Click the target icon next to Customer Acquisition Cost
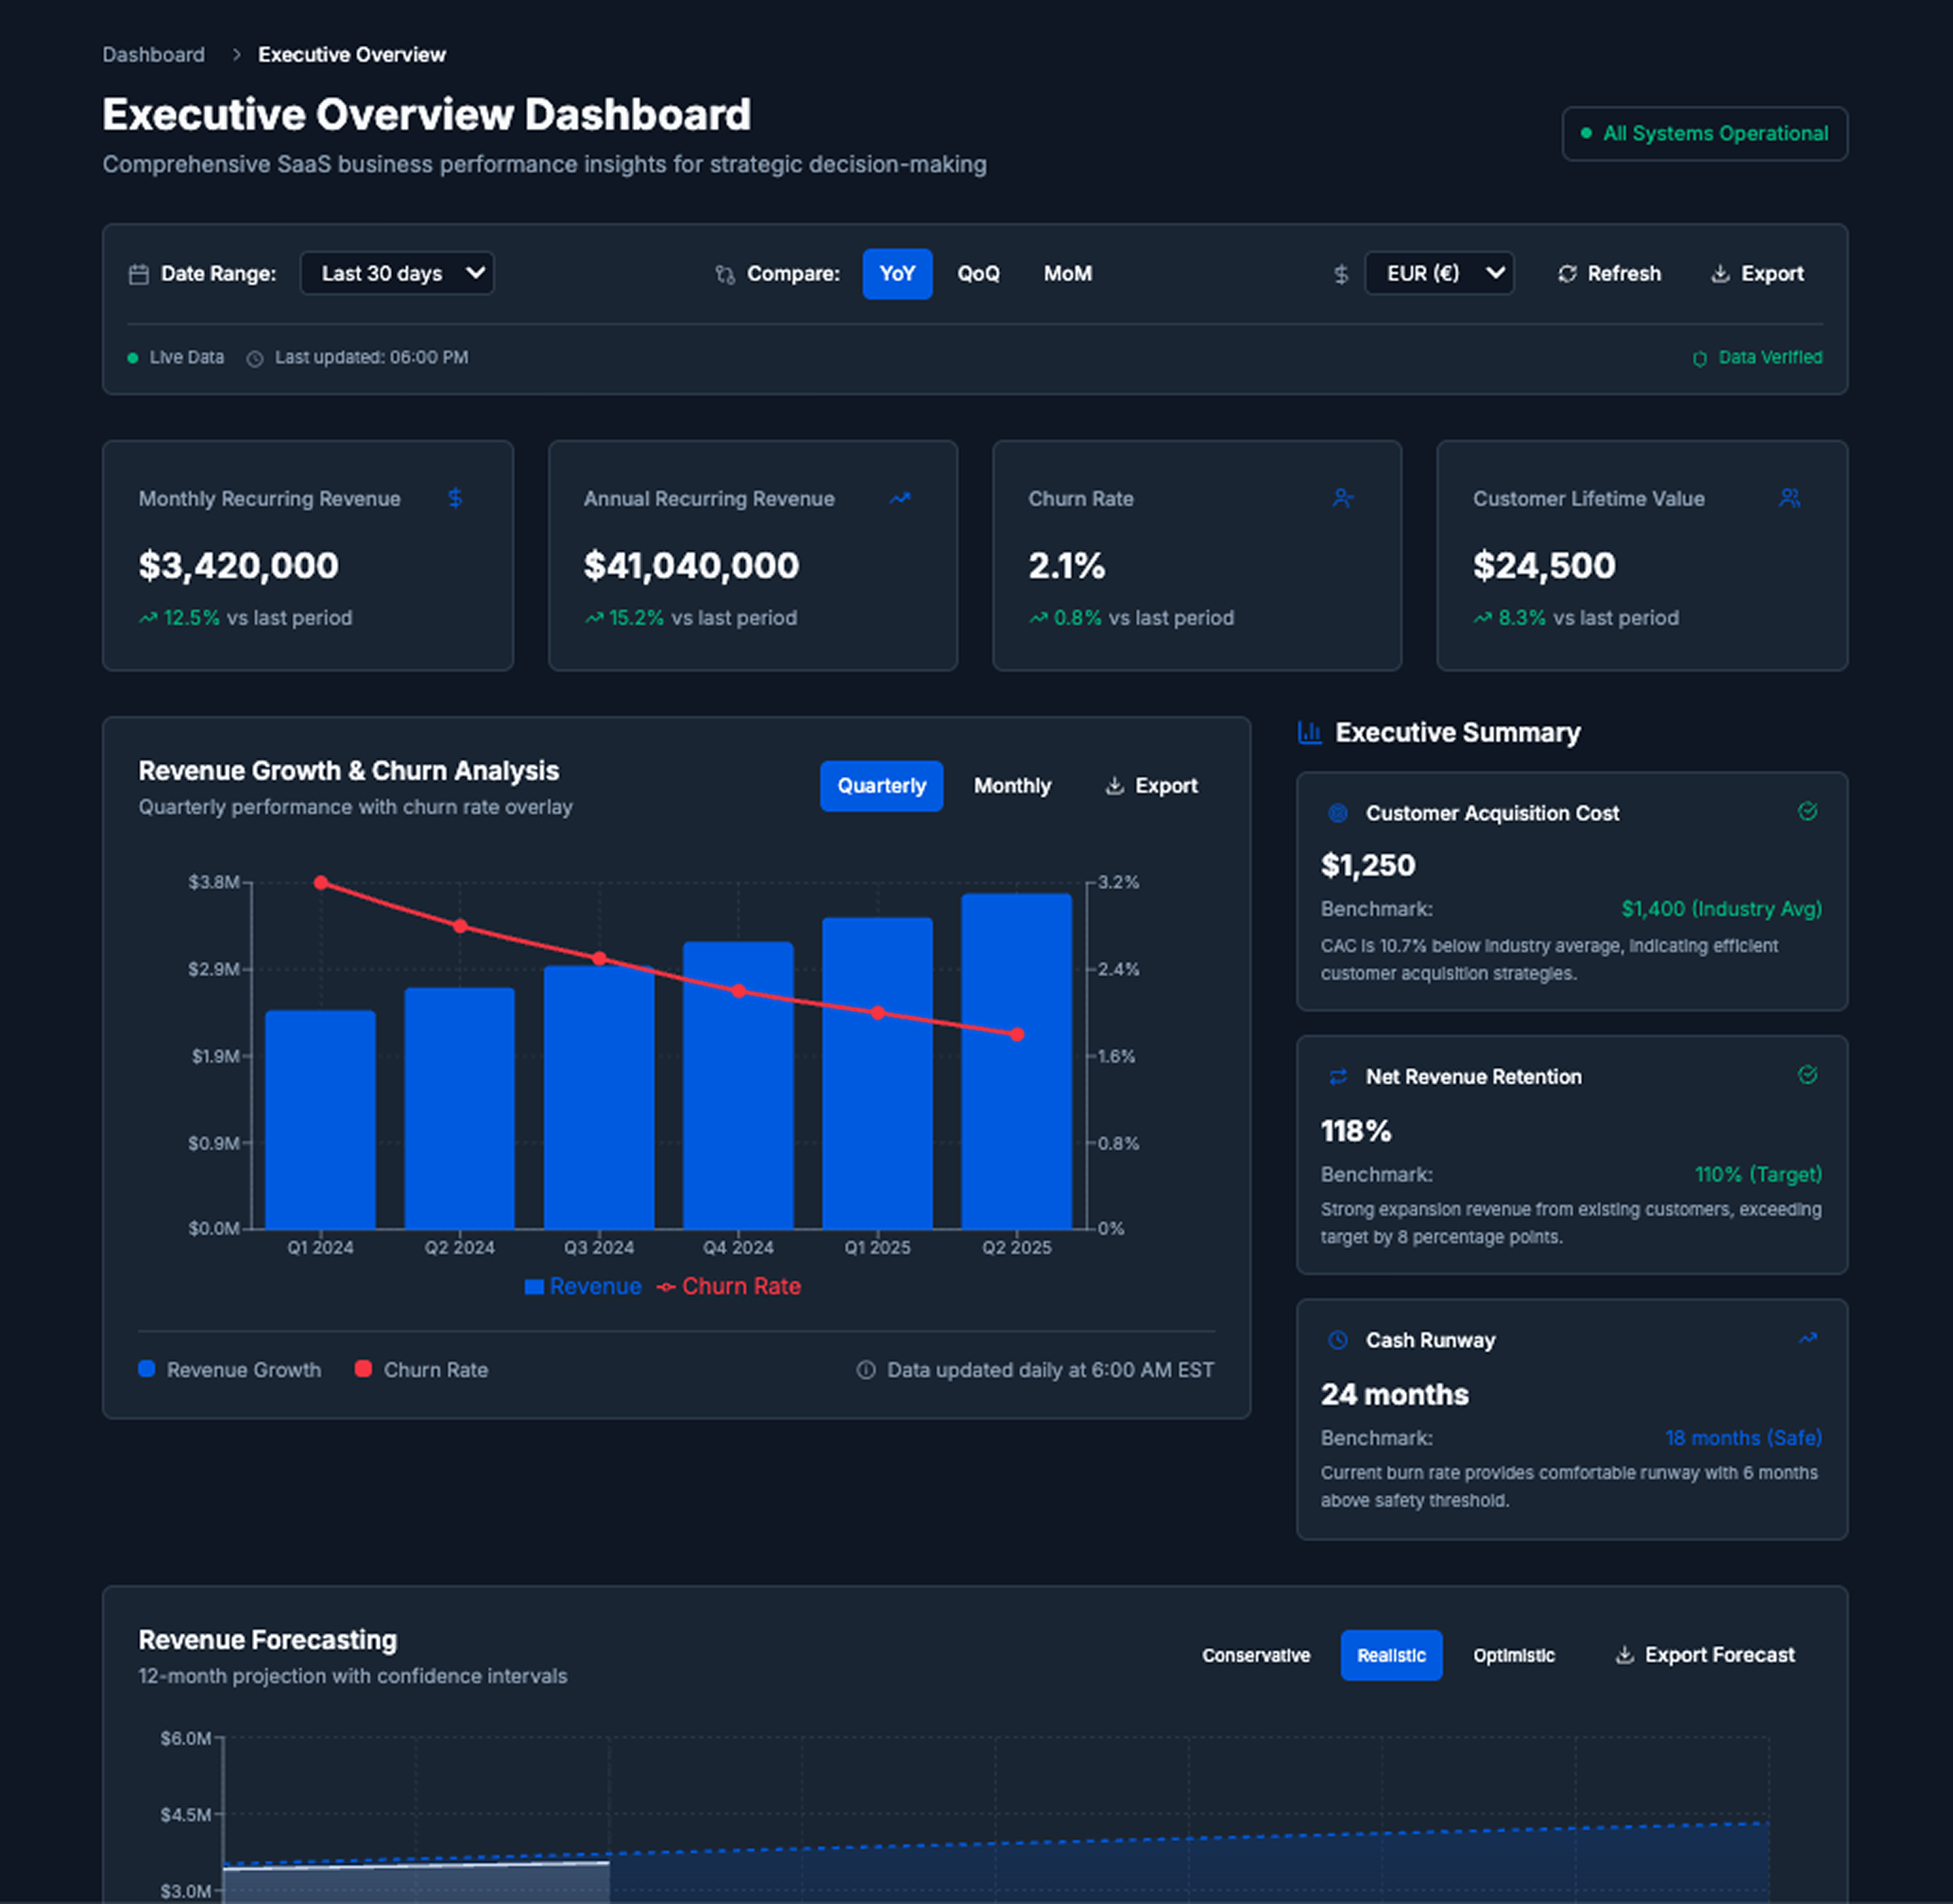 pyautogui.click(x=1337, y=813)
